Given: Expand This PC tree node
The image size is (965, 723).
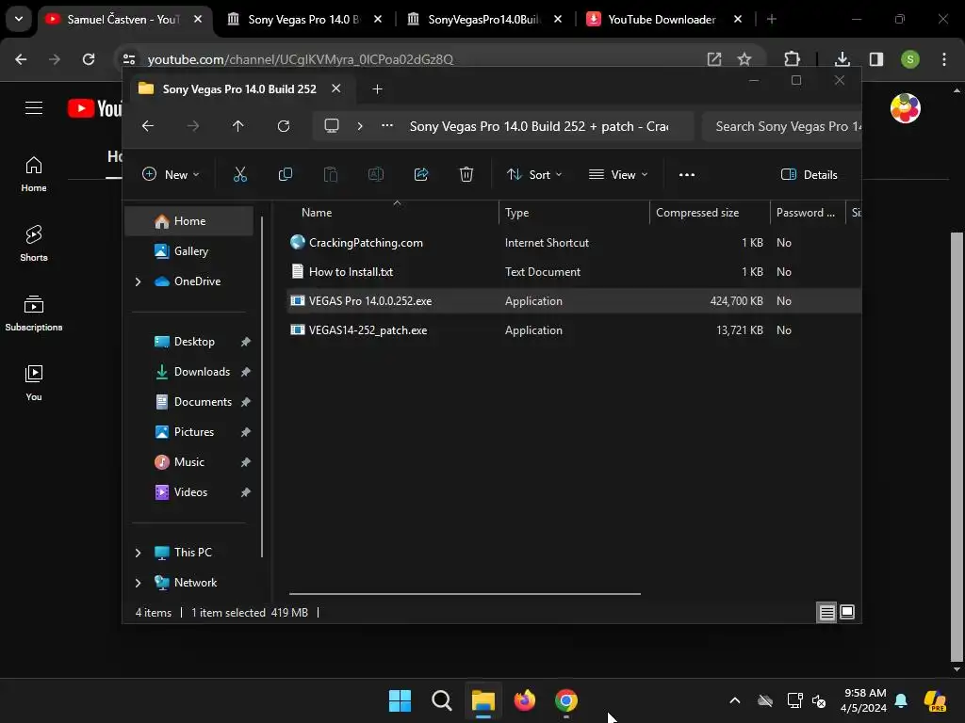Looking at the screenshot, I should click(x=138, y=553).
